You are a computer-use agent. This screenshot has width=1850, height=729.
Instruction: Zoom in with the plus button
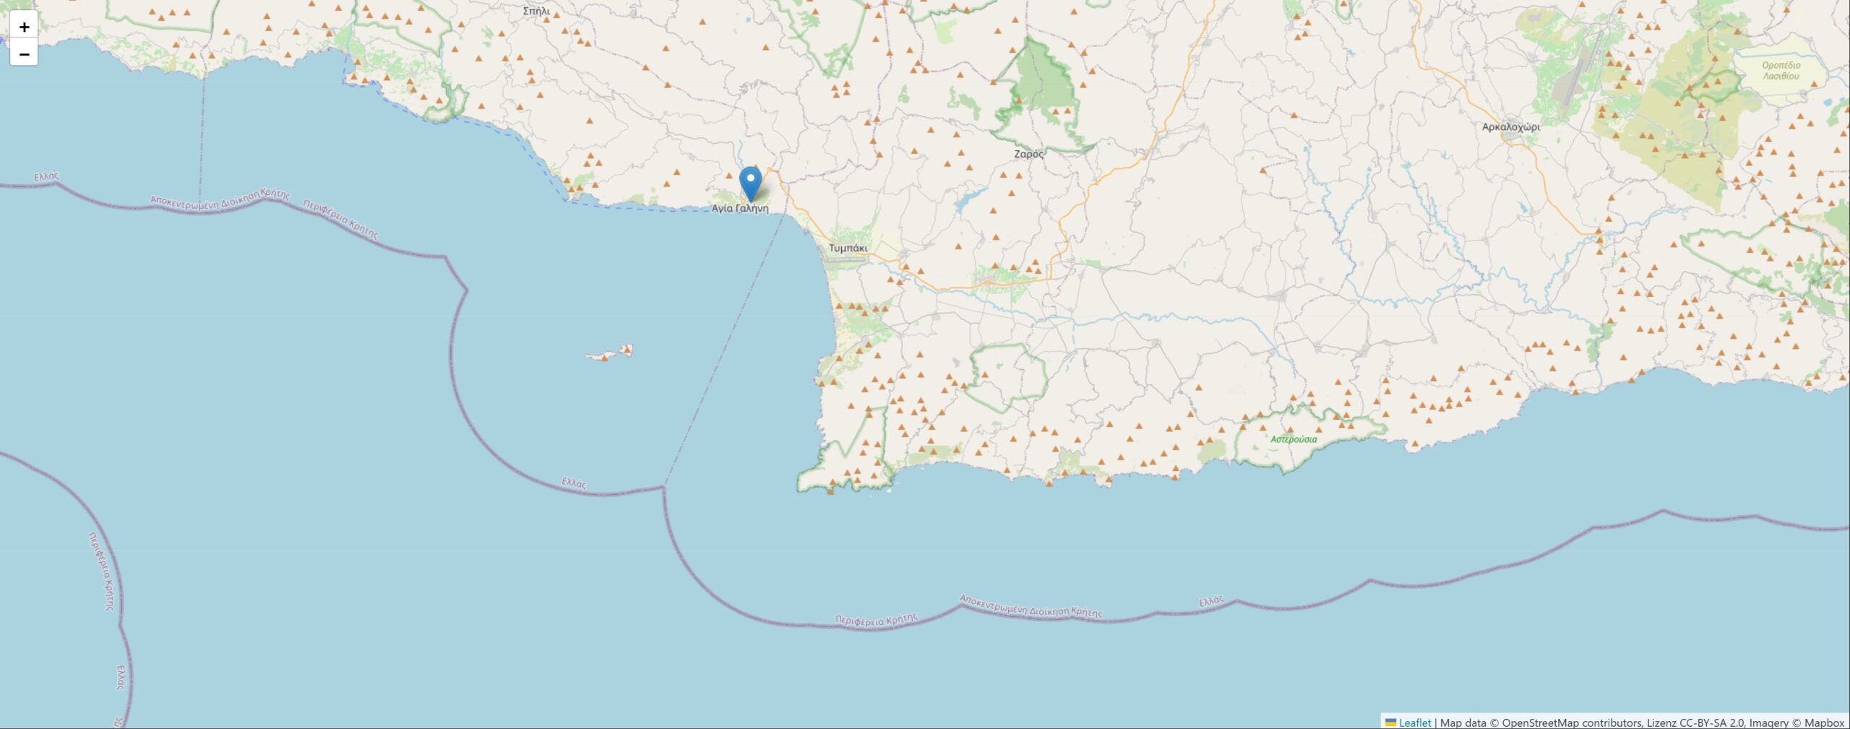click(x=24, y=27)
